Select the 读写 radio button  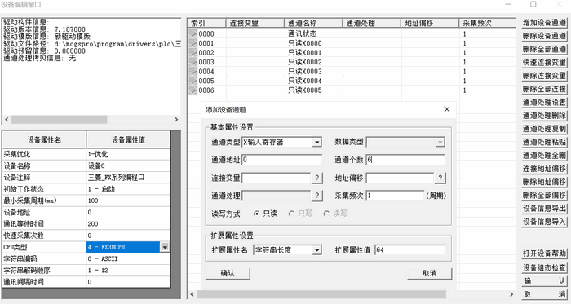tap(326, 214)
